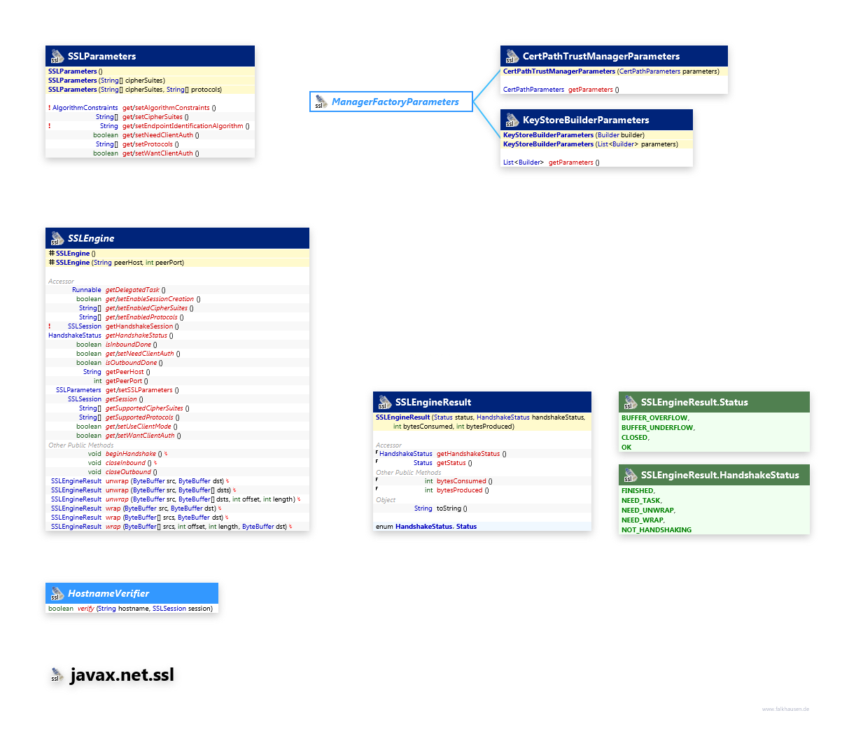
Task: Click get/setNeedClientAuth in SSLParameters
Action: click(x=157, y=135)
